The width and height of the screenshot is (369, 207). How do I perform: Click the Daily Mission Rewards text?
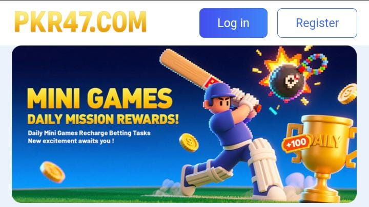point(103,119)
